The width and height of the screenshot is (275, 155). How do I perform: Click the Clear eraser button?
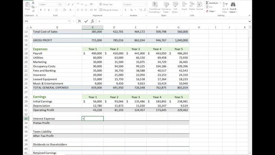(x=211, y=11)
